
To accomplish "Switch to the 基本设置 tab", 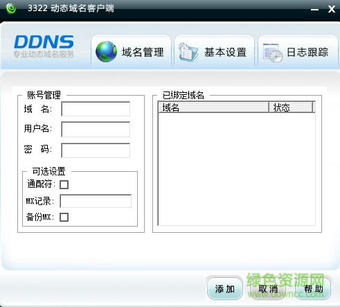I will pyautogui.click(x=214, y=52).
